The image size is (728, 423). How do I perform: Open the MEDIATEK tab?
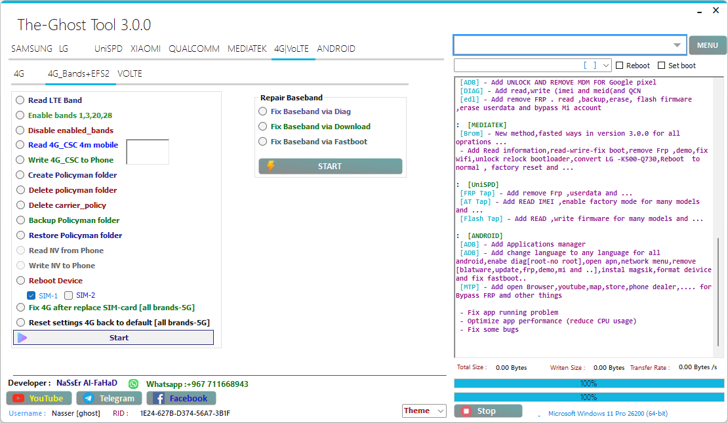247,49
